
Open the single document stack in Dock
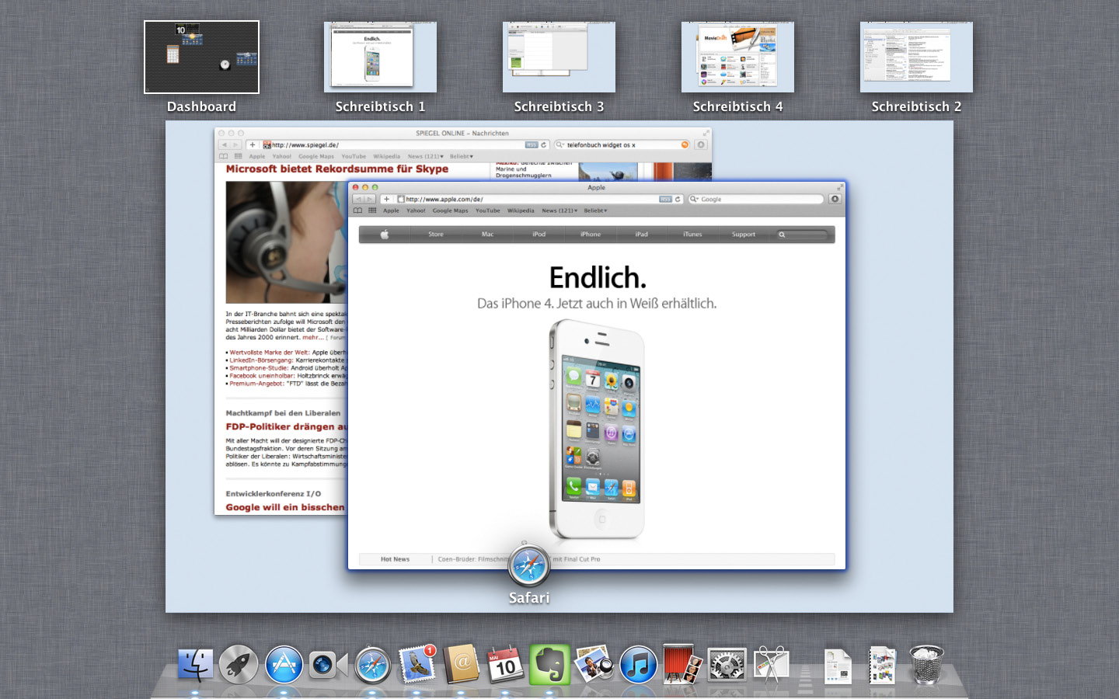click(x=838, y=666)
